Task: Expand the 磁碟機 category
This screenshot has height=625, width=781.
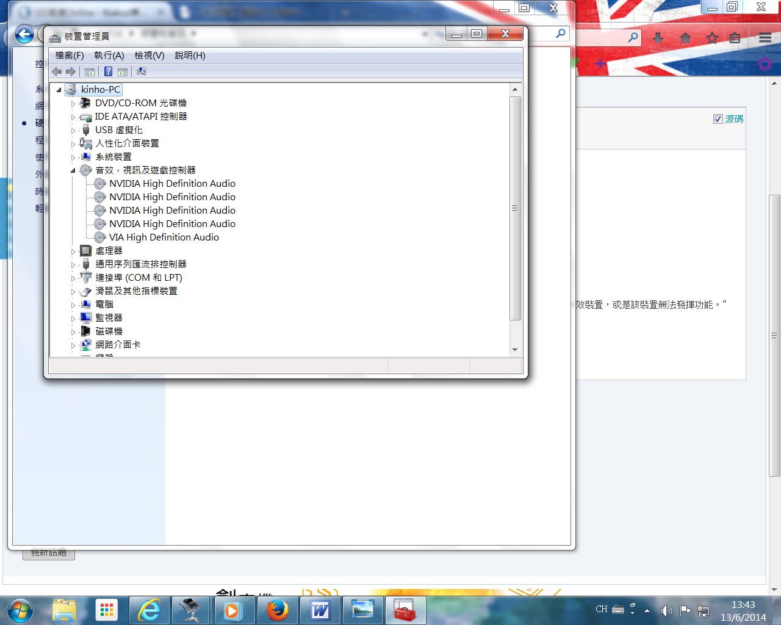Action: click(73, 332)
